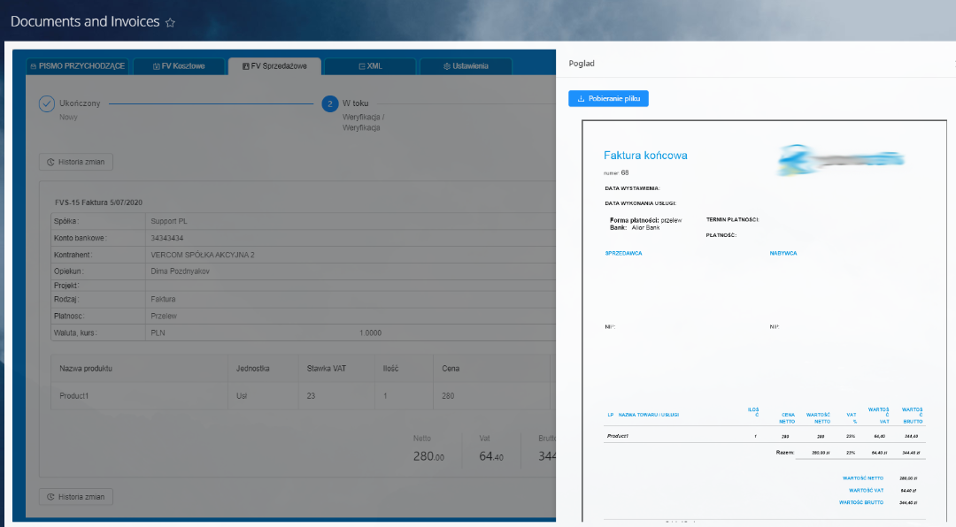Click the Projekt field label
Screen dimensions: 956x527
[66, 286]
